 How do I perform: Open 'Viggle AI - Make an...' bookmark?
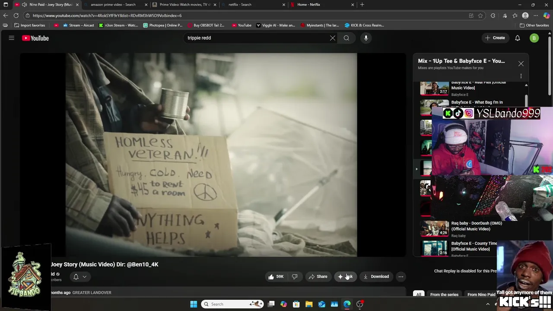pos(276,25)
